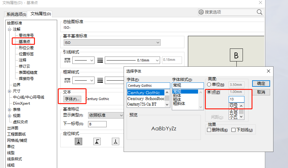Viewport: 288px width, 168px height.
Task: Select 零件序号 in the tree
Action: pos(26,36)
